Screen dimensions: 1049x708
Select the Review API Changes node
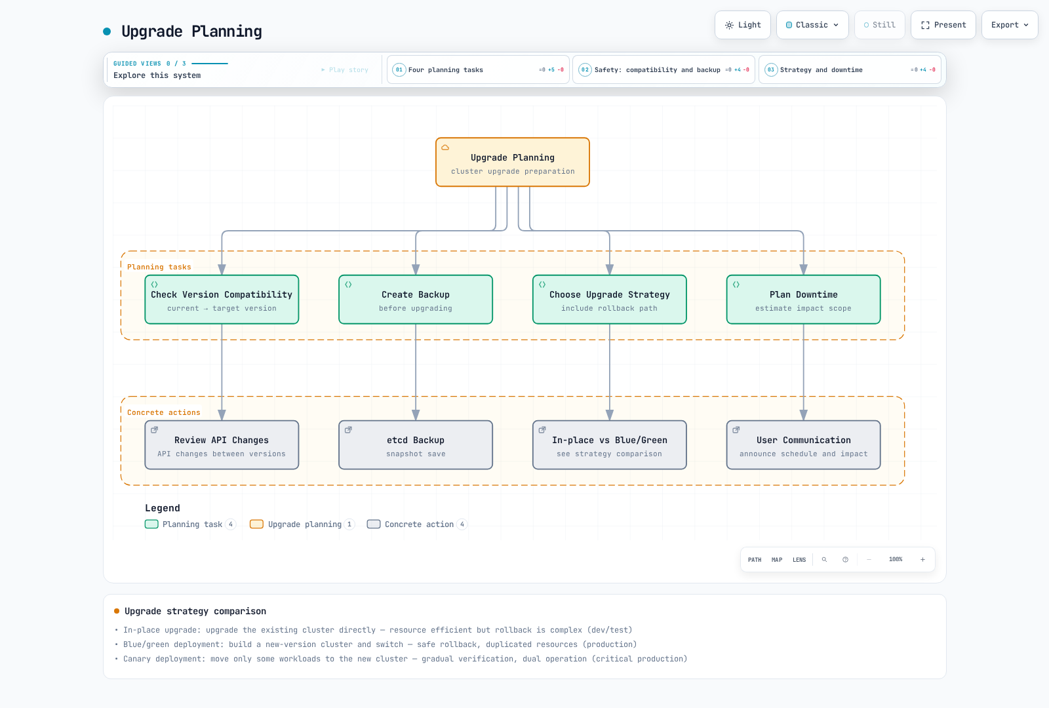(x=222, y=445)
